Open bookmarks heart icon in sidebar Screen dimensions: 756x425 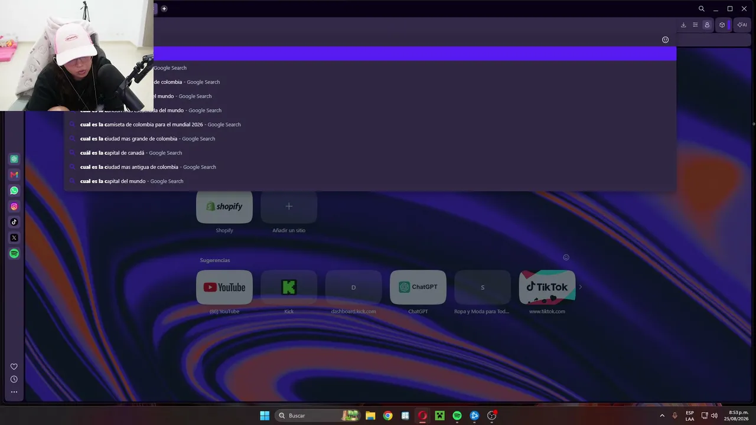tap(14, 367)
